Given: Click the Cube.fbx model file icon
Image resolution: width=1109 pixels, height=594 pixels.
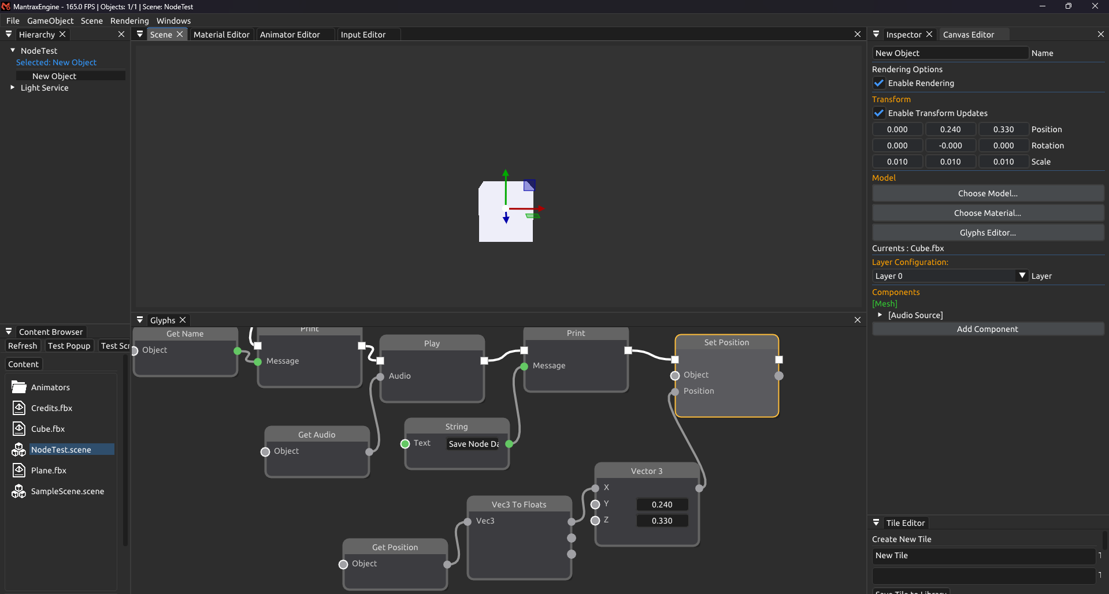Looking at the screenshot, I should tap(19, 429).
